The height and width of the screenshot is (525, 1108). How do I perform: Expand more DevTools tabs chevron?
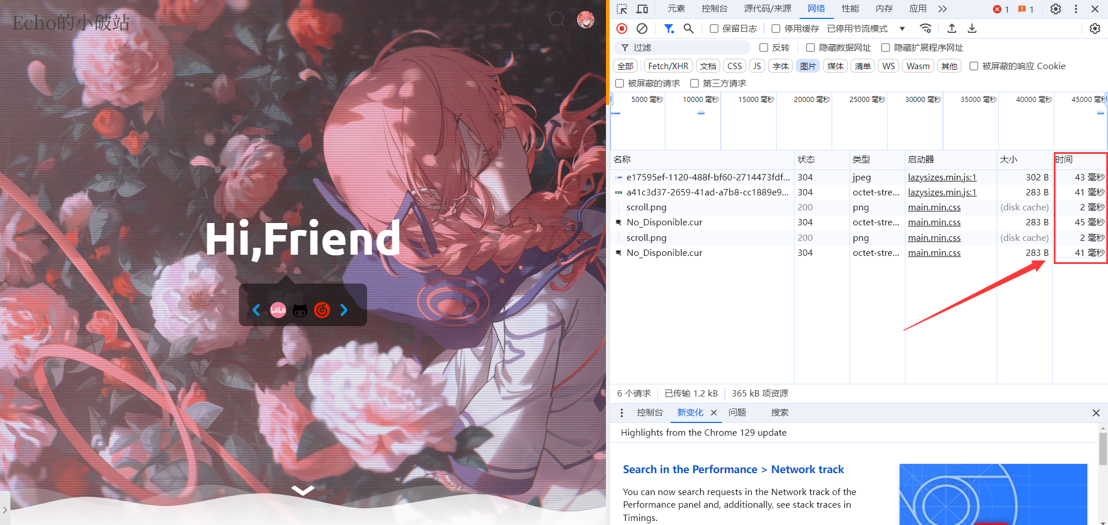[x=942, y=9]
